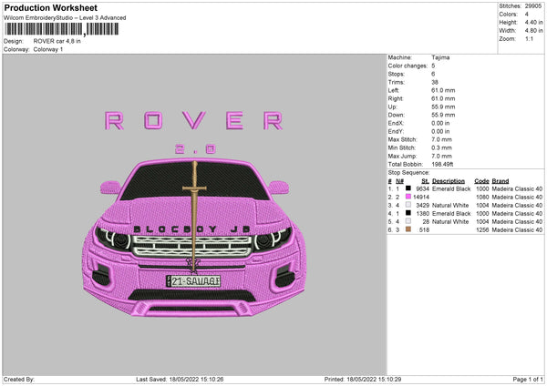The height and width of the screenshot is (386, 547).
Task: Click 'Madeira Classic 40' in stop row 6
Action: click(517, 230)
